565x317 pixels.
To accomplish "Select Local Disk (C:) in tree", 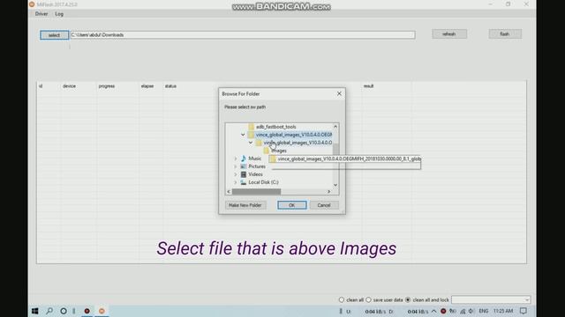I will click(263, 182).
